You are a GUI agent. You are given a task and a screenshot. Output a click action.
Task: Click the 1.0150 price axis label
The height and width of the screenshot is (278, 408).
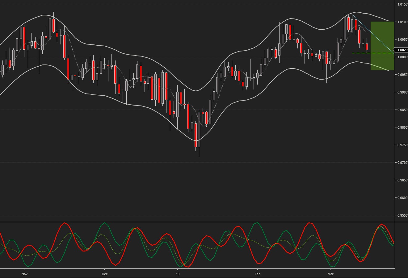pos(403,4)
